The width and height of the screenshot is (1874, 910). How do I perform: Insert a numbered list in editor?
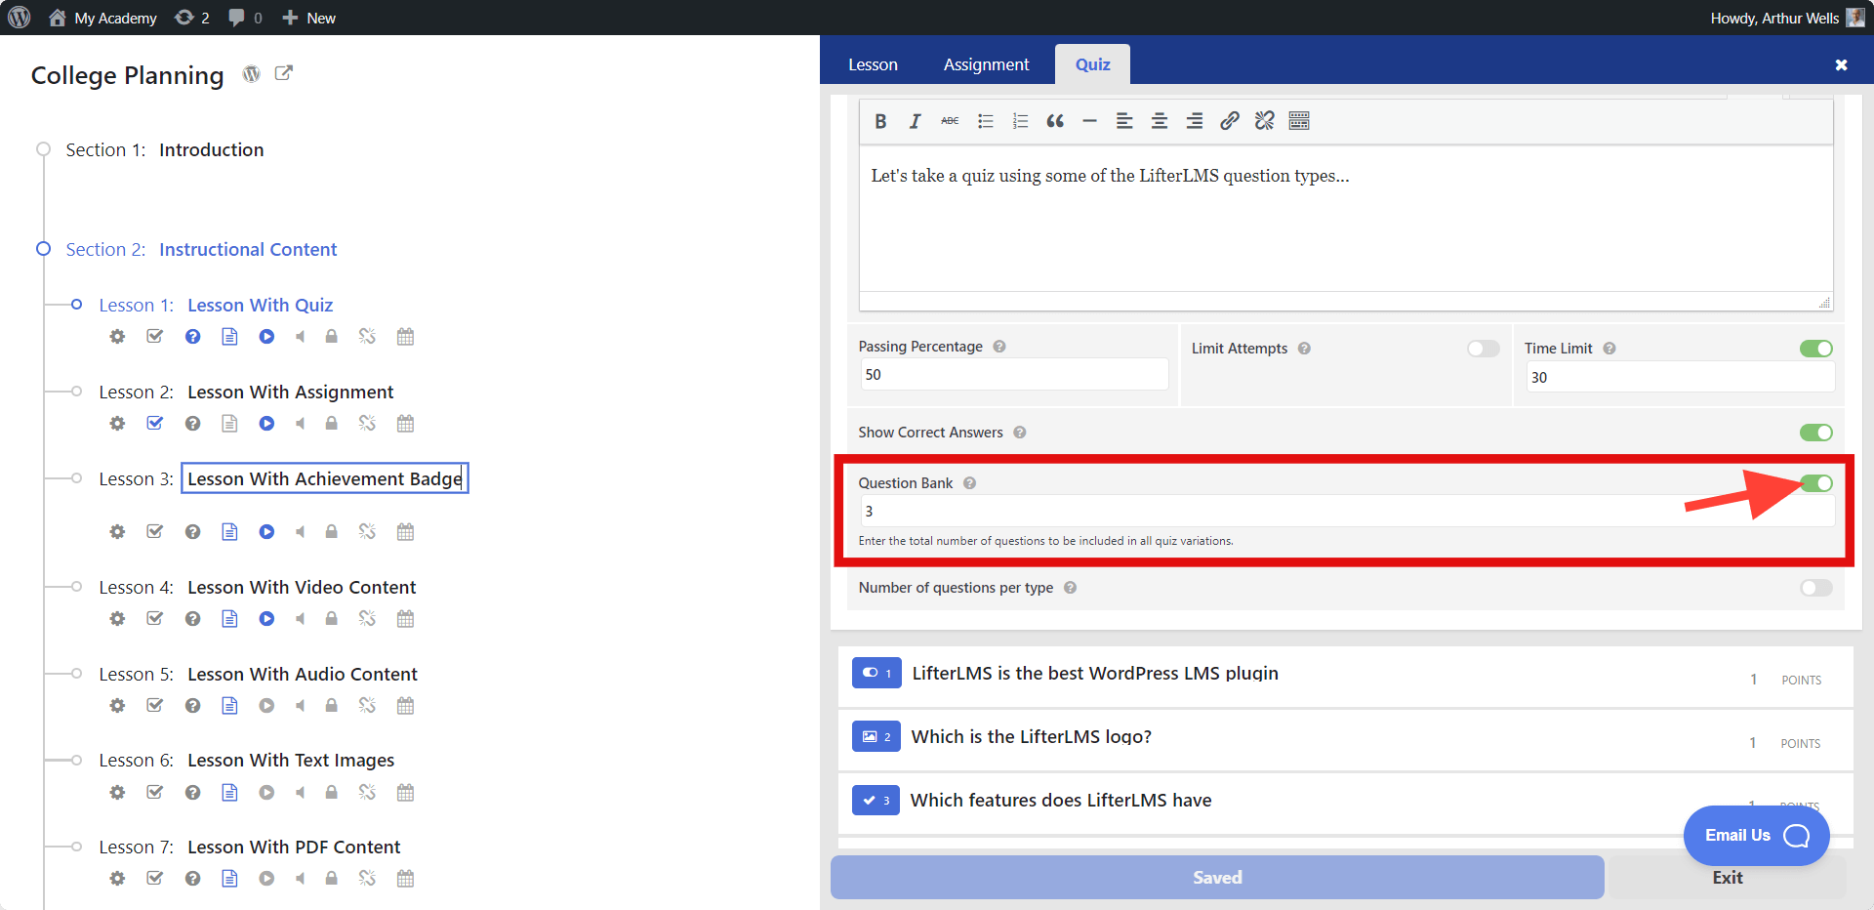[x=1020, y=121]
